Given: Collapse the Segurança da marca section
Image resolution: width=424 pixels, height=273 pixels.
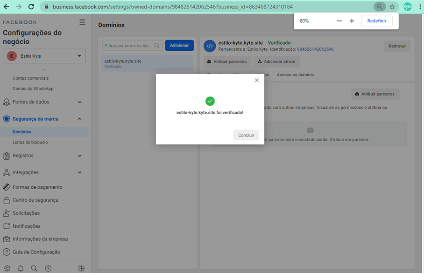Looking at the screenshot, I should pyautogui.click(x=80, y=119).
